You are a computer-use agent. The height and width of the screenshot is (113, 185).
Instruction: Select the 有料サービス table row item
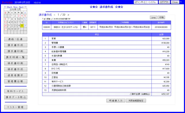[100, 82]
